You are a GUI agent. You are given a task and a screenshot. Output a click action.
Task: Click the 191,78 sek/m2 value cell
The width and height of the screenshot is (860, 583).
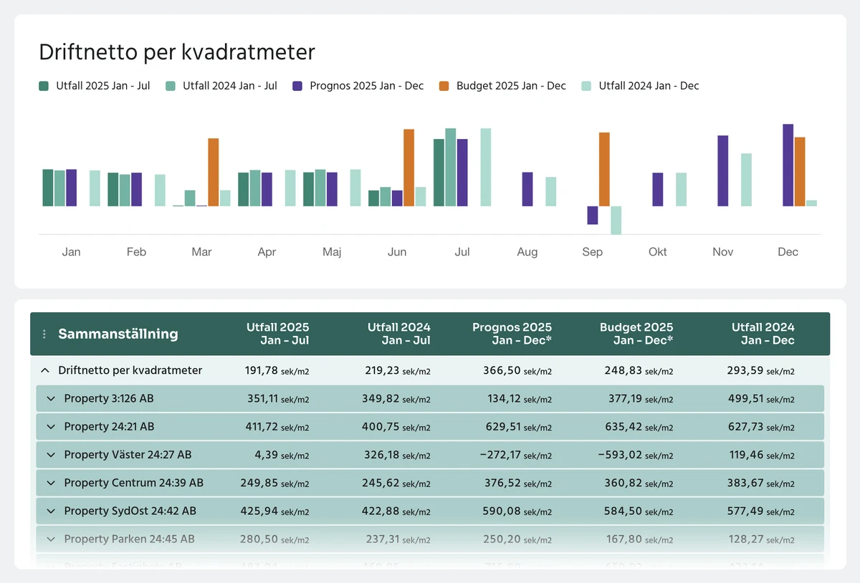(277, 370)
